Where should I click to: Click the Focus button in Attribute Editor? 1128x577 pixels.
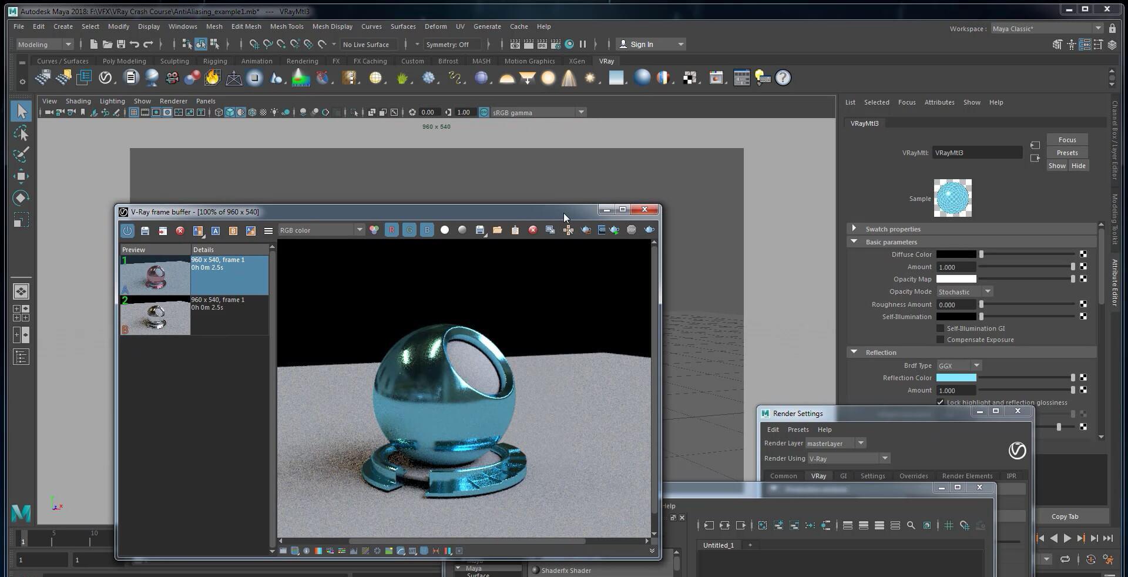[1067, 140]
